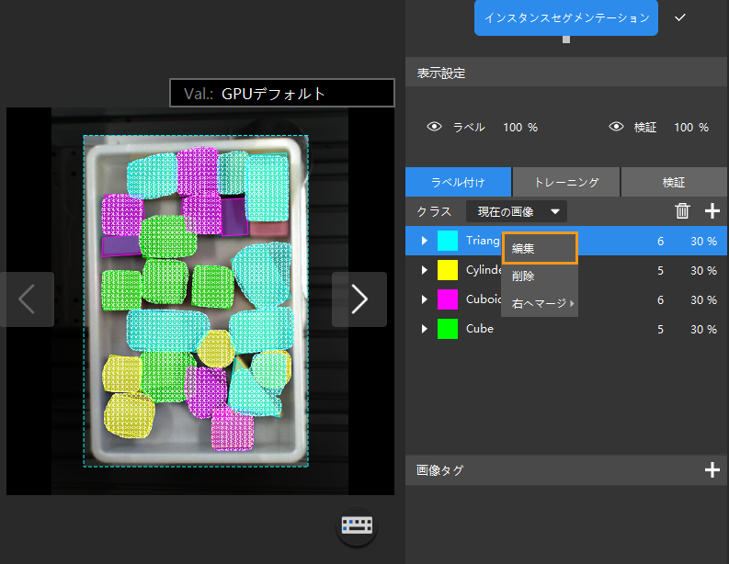Click the インスタンスセグメンテーション button
Image resolution: width=729 pixels, height=564 pixels.
point(566,17)
